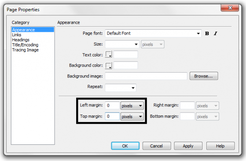Image resolution: width=246 pixels, height=161 pixels.
Task: Open the Text color swatch picker
Action: point(108,54)
